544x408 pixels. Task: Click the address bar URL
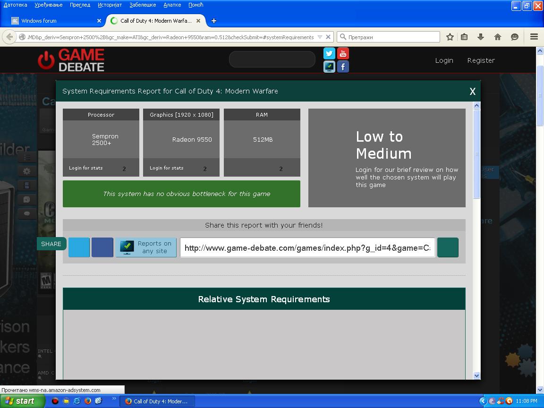tap(170, 37)
